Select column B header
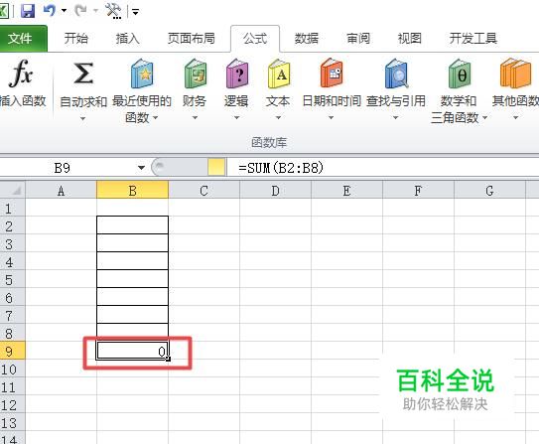The height and width of the screenshot is (444, 539). click(133, 190)
